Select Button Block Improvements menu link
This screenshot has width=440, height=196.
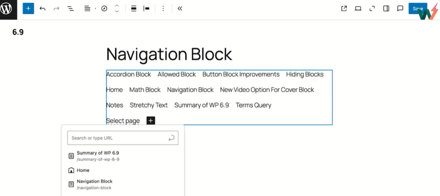(241, 75)
